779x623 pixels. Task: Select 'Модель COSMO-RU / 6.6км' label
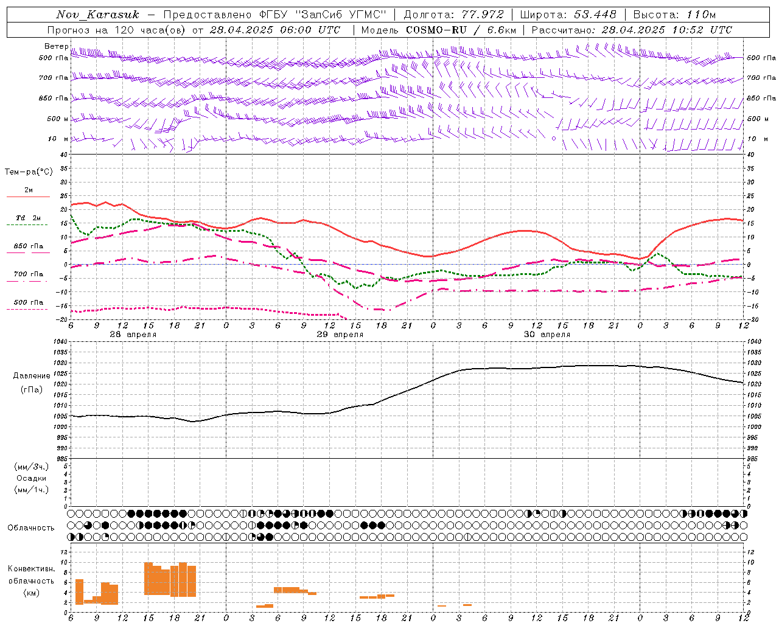click(439, 30)
